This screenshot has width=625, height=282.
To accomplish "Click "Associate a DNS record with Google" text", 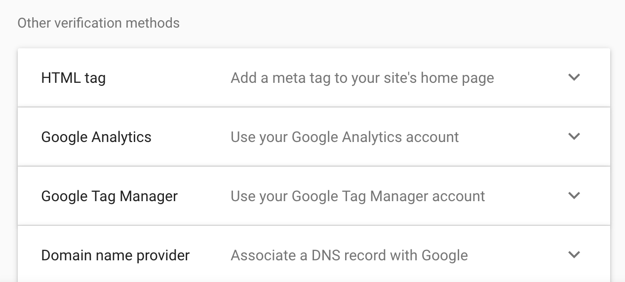I will pyautogui.click(x=349, y=255).
